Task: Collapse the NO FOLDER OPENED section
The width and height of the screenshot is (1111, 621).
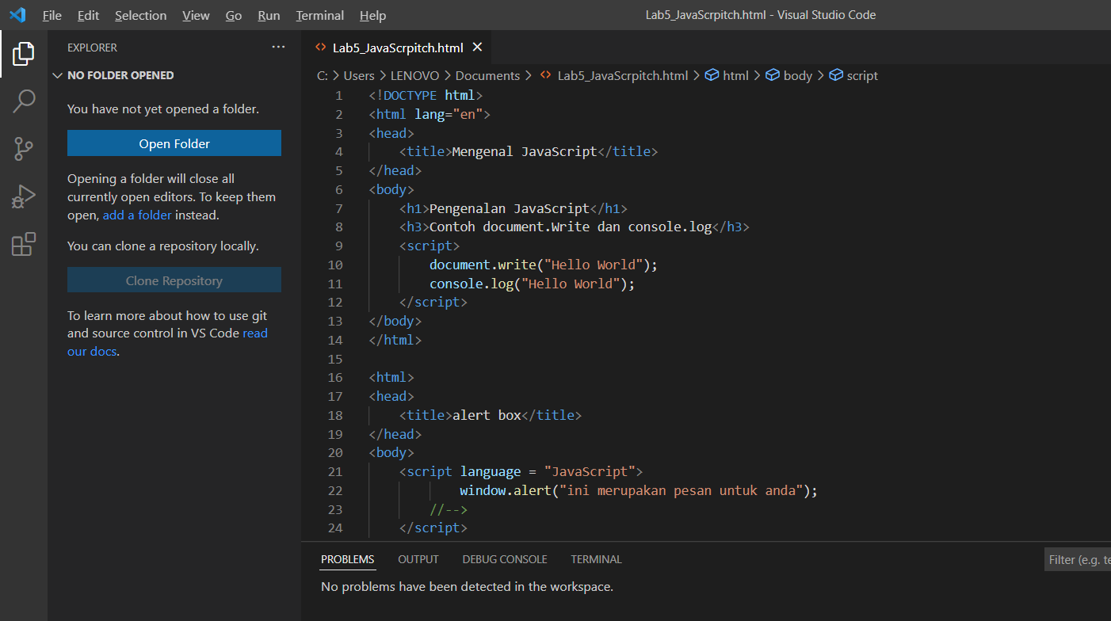Action: [57, 75]
